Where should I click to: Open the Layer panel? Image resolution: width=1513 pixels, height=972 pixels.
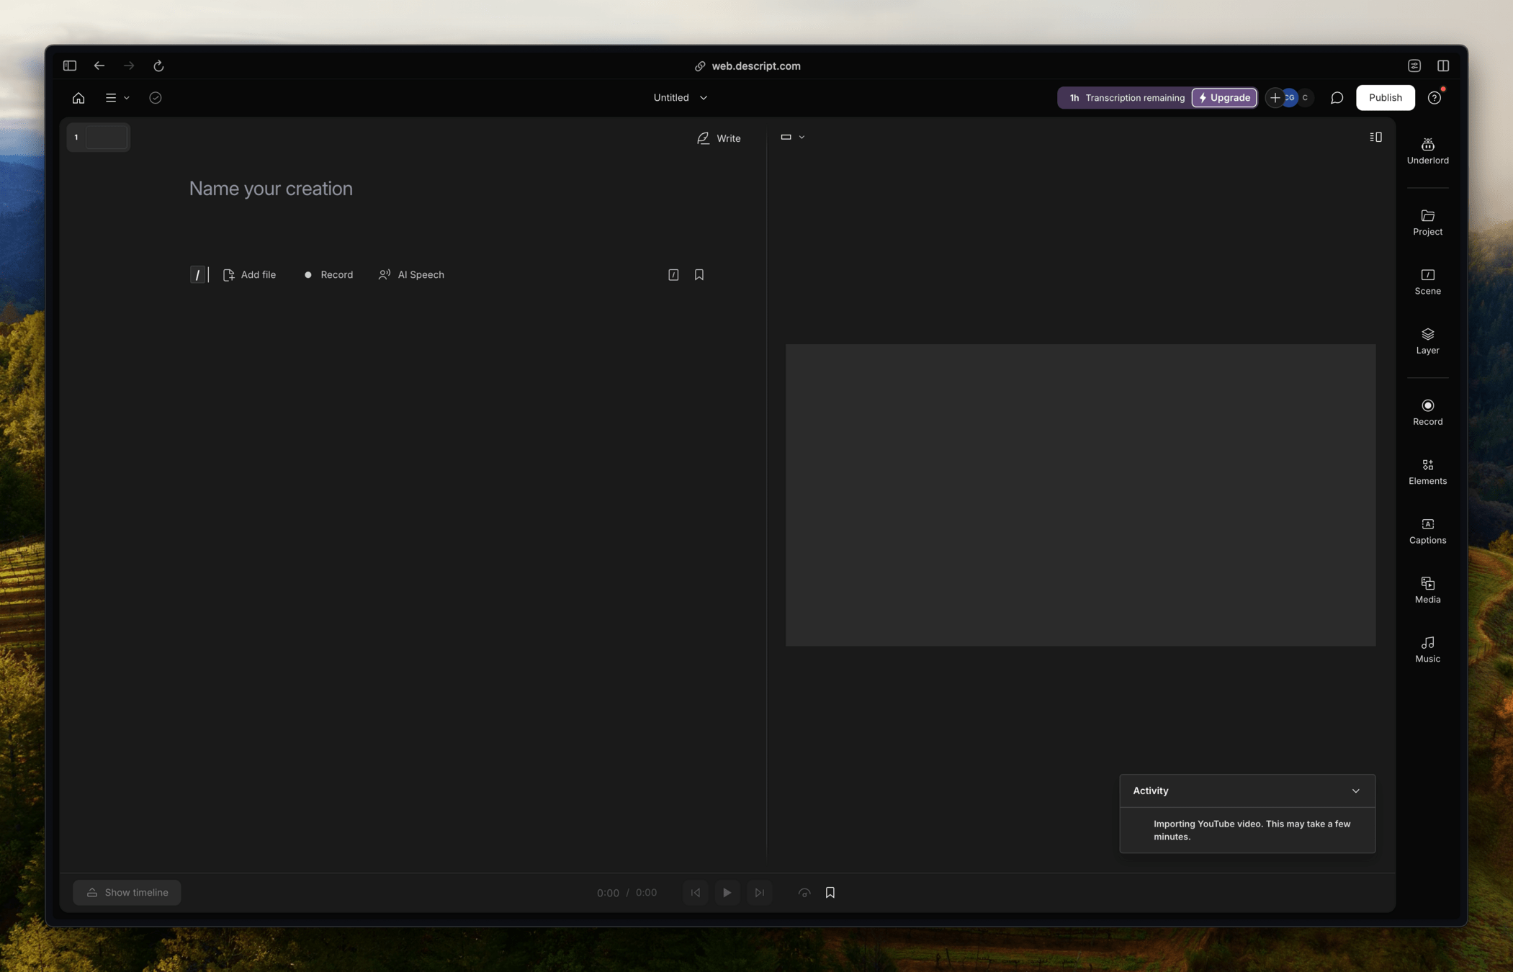tap(1427, 341)
